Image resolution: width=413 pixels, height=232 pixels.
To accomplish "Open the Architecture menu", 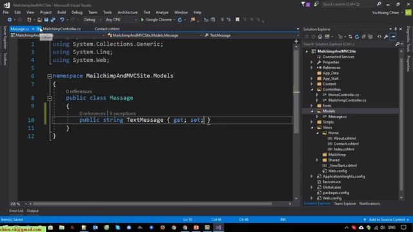I will pos(128,12).
